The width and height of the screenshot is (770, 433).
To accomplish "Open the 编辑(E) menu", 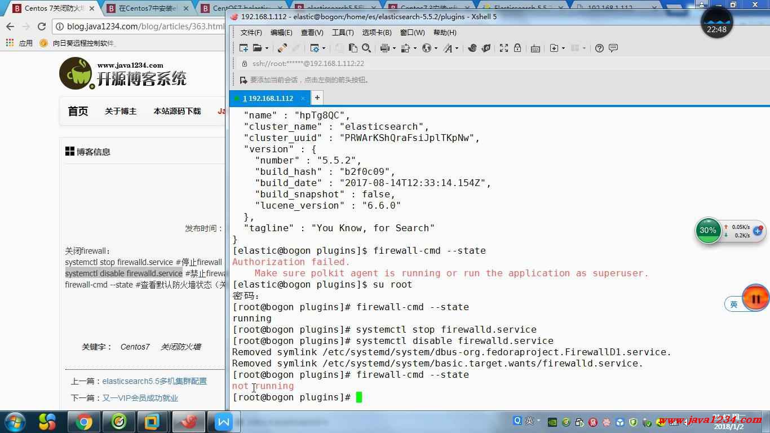I will click(281, 33).
